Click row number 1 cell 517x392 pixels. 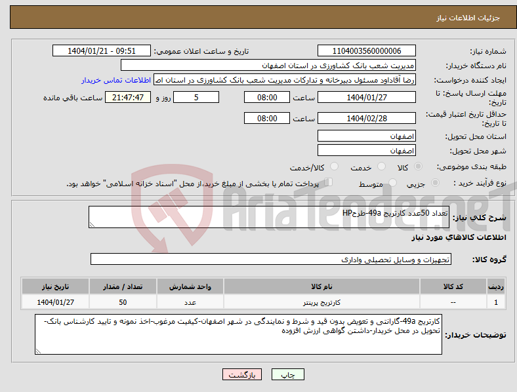click(x=496, y=302)
